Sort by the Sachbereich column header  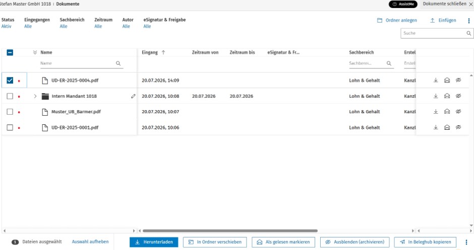[x=361, y=52]
